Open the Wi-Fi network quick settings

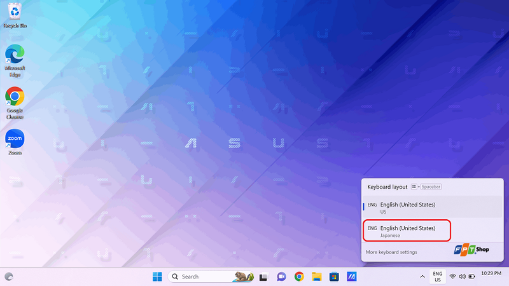coord(452,276)
